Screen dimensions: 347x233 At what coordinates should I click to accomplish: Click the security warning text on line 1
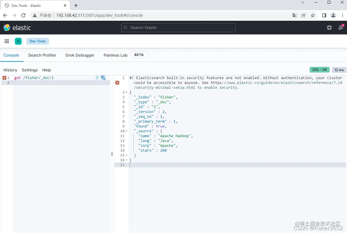(236, 83)
